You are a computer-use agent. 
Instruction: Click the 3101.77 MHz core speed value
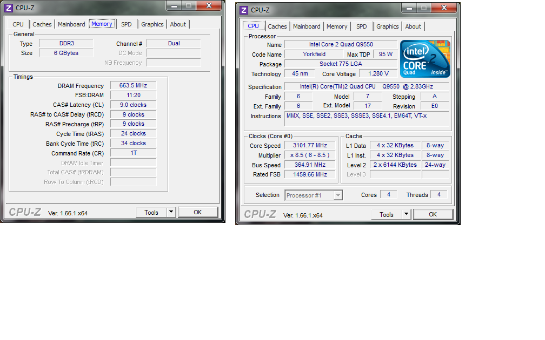[310, 145]
